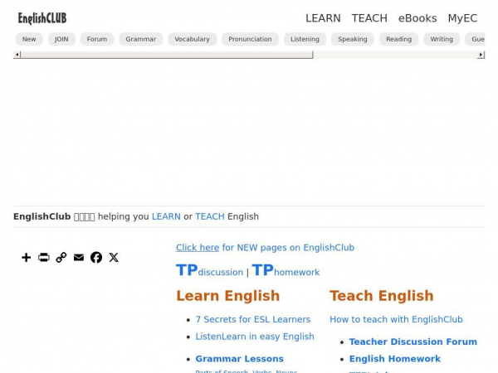Viewport: 498px width, 373px height.
Task: Copy link with the chain icon
Action: (x=61, y=257)
